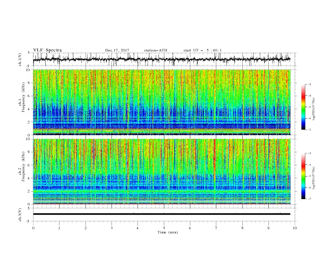
Task: Click the "station=ATH" header label
Action: pyautogui.click(x=156, y=50)
